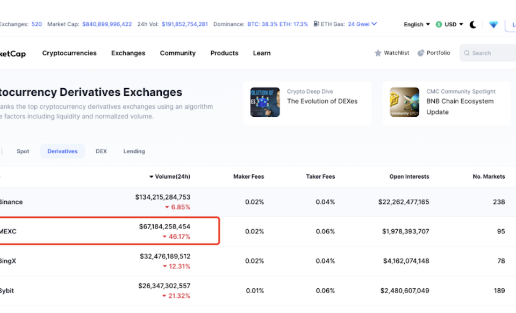The image size is (516, 313).
Task: Click CMC Community Spotlight label
Action: point(461,91)
